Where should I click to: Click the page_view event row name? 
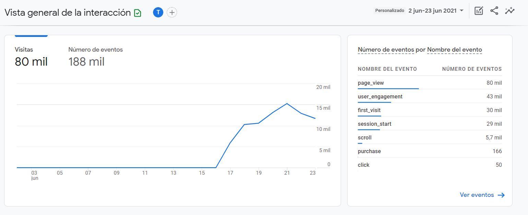point(371,83)
